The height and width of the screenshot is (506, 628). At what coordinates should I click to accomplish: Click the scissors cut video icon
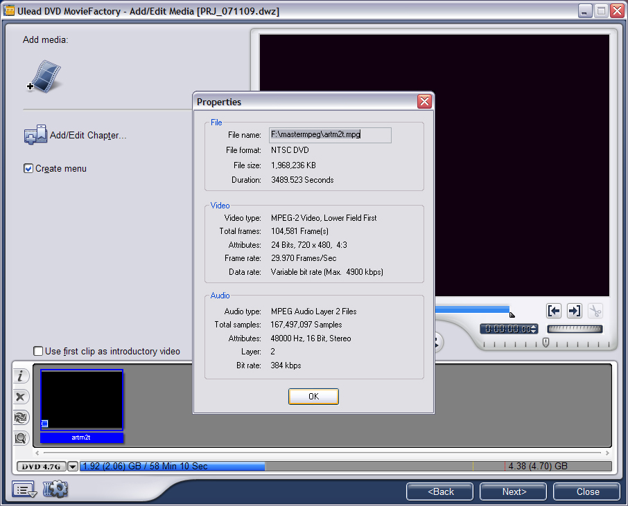[x=595, y=311]
